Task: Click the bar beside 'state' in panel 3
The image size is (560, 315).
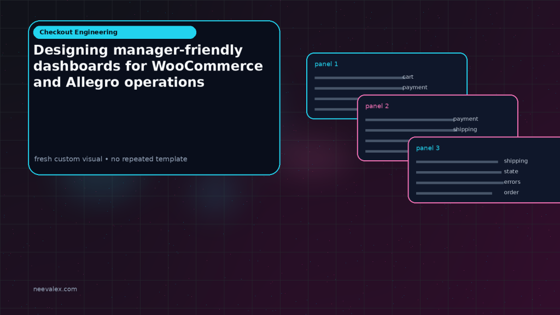Action: tap(459, 172)
